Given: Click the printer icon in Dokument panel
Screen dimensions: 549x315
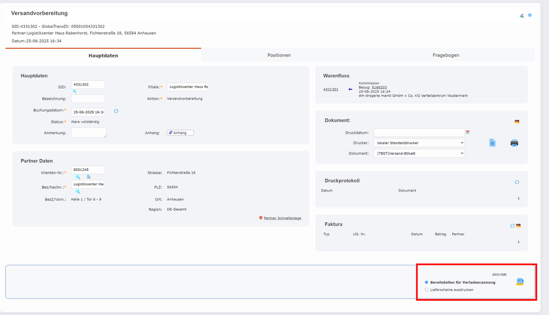Looking at the screenshot, I should coord(514,143).
